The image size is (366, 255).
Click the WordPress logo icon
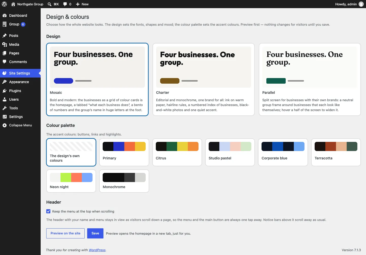point(4,4)
